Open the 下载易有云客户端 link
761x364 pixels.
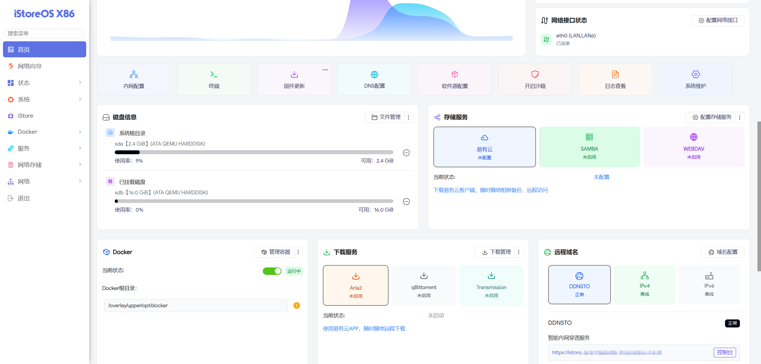tap(490, 190)
